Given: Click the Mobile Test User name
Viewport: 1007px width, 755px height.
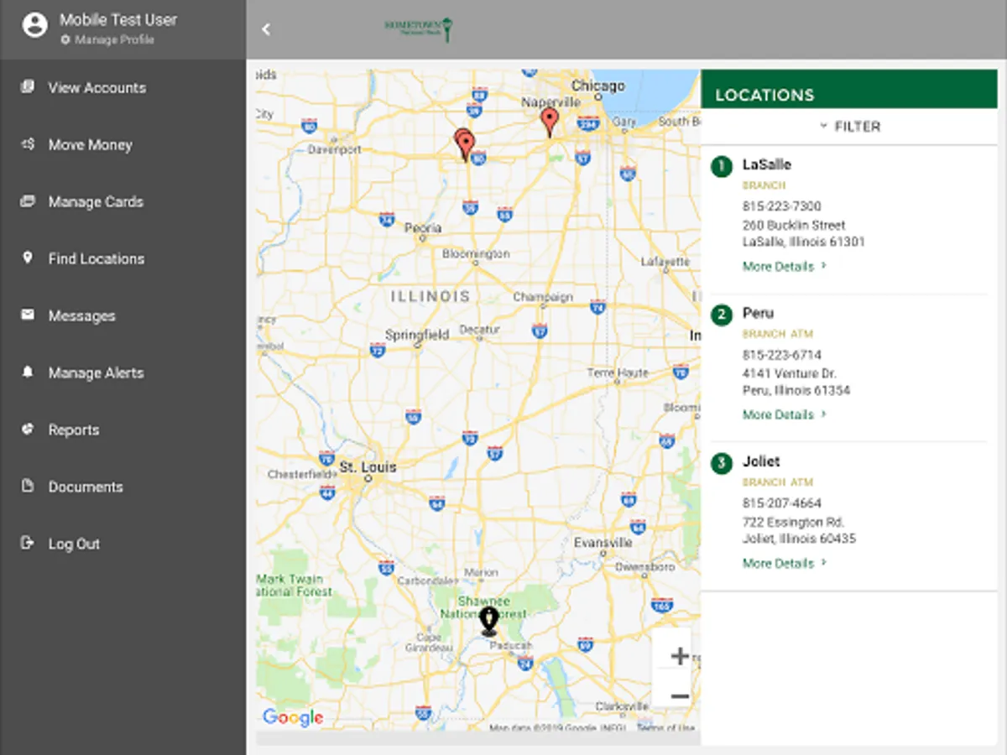Looking at the screenshot, I should click(x=118, y=20).
